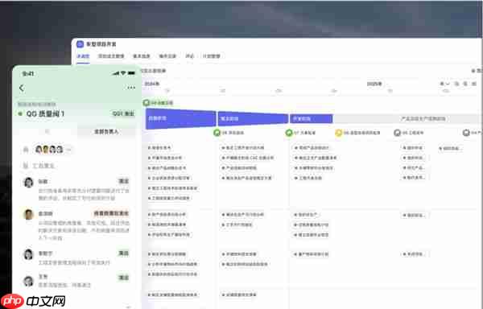Expand the avatar group of stacked participants
483x309 pixels.
[x=49, y=150]
